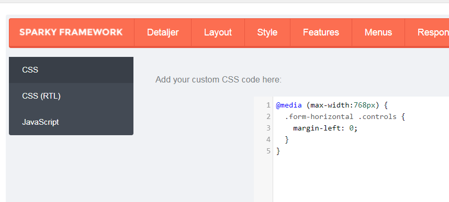Click '.form-horizontal .controls {' code line
This screenshot has height=202, width=449.
[x=345, y=116]
